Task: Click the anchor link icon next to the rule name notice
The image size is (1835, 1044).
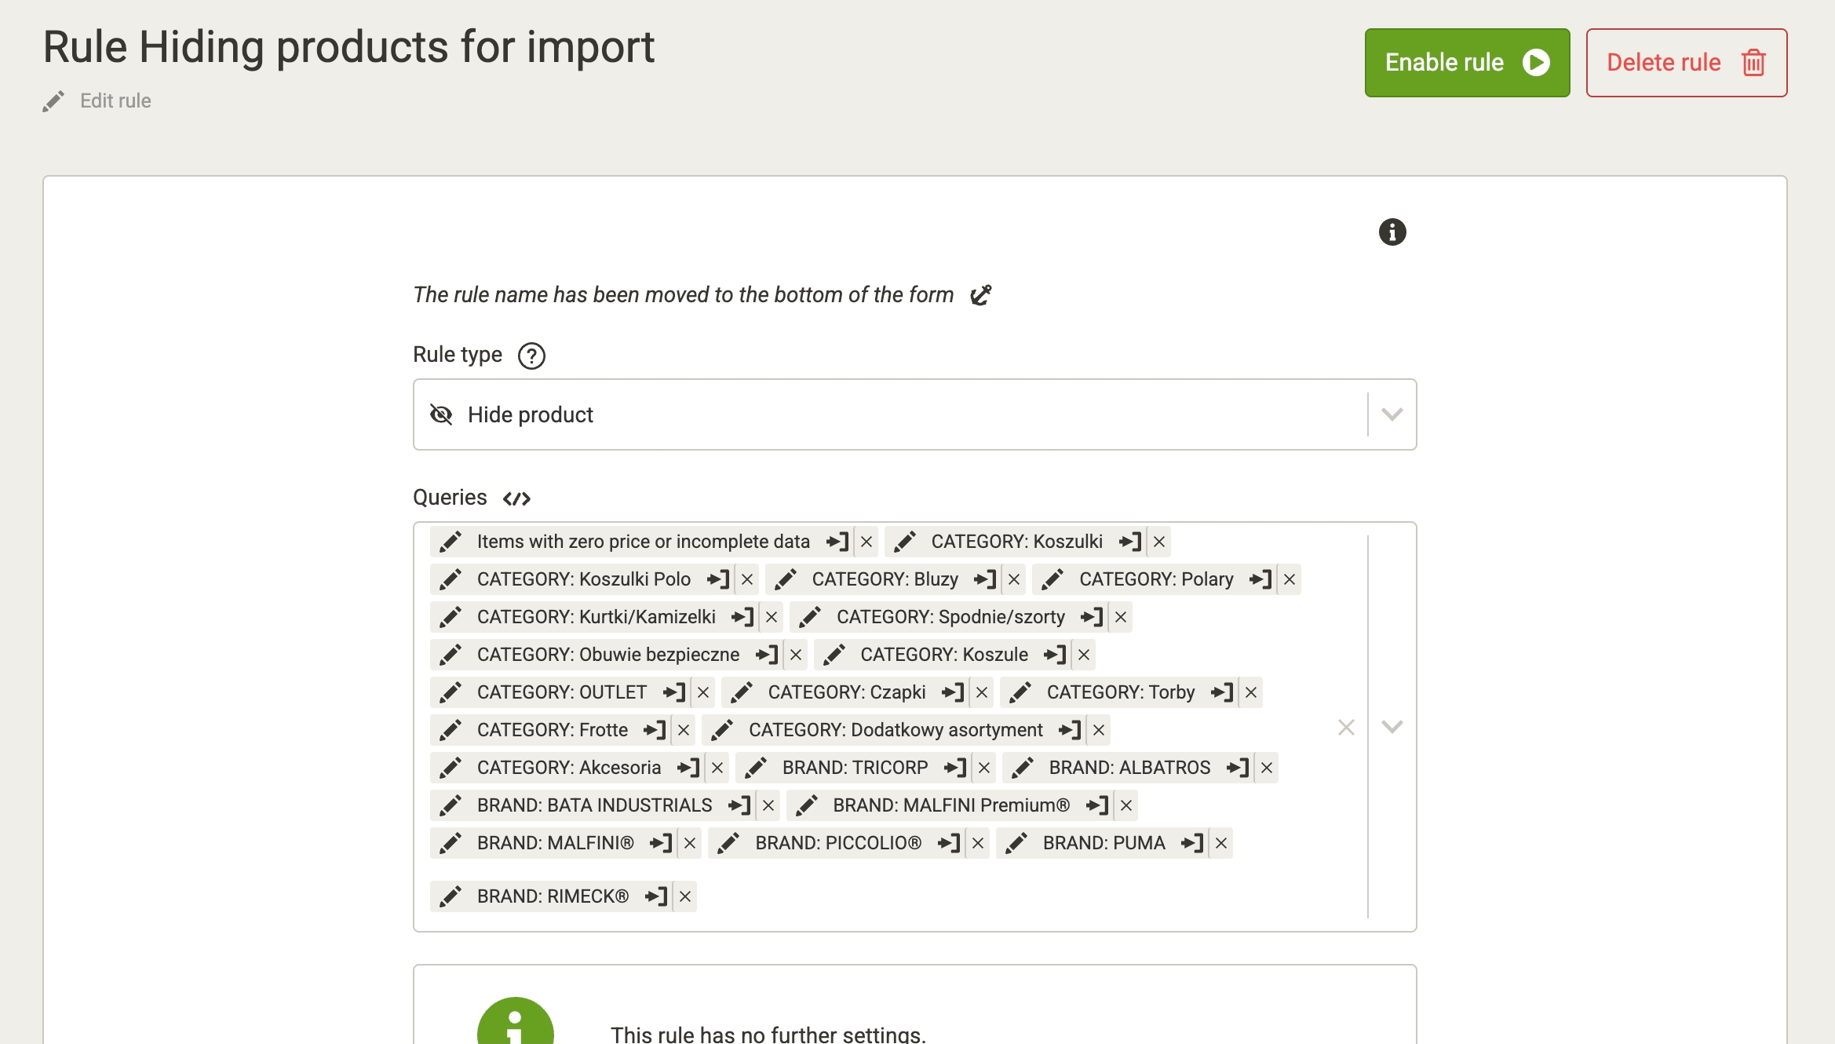Action: pos(981,295)
